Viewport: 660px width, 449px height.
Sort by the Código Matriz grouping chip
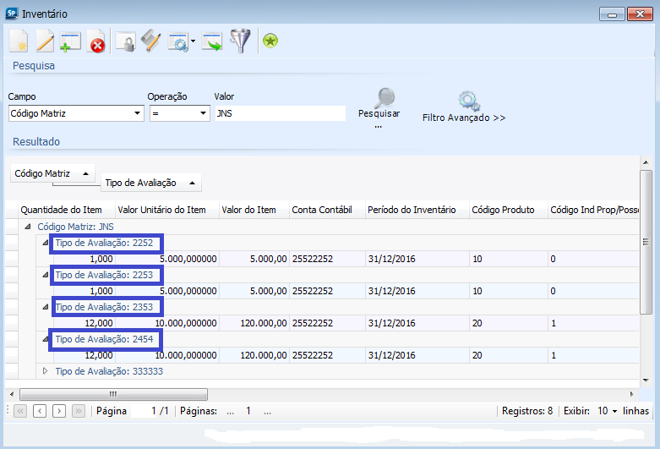click(x=52, y=173)
